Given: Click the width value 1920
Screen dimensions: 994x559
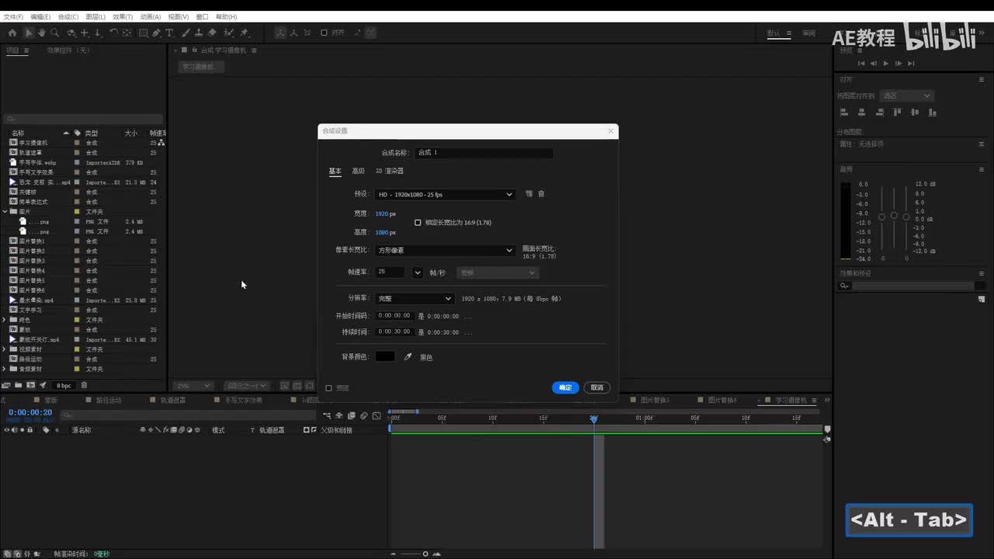Looking at the screenshot, I should pos(381,214).
